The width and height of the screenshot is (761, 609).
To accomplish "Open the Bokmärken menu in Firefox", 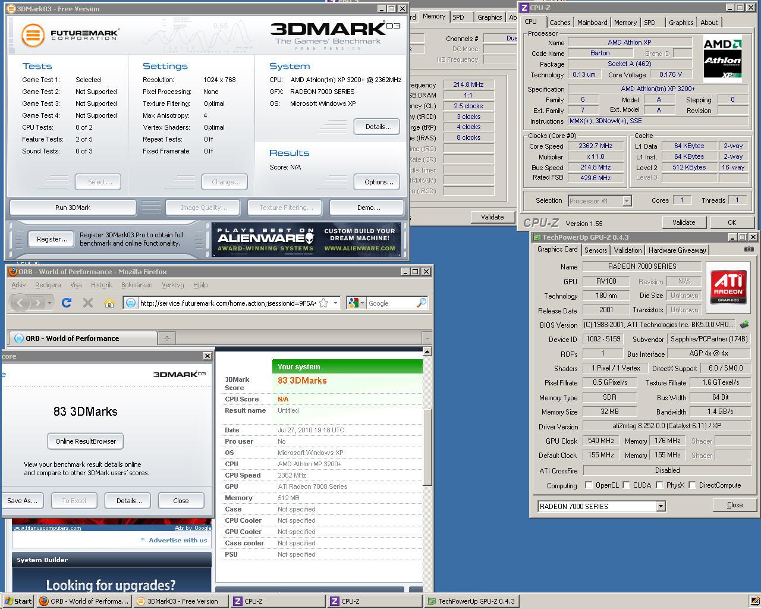I will point(137,285).
